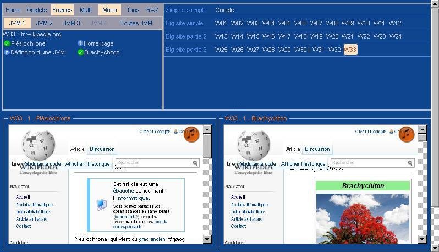Open the Google link
Screen dimensions: 439x252
(224, 10)
